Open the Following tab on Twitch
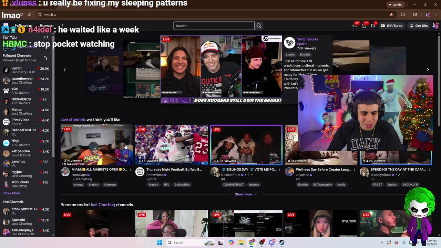This screenshot has height=248, width=441. pos(23,26)
